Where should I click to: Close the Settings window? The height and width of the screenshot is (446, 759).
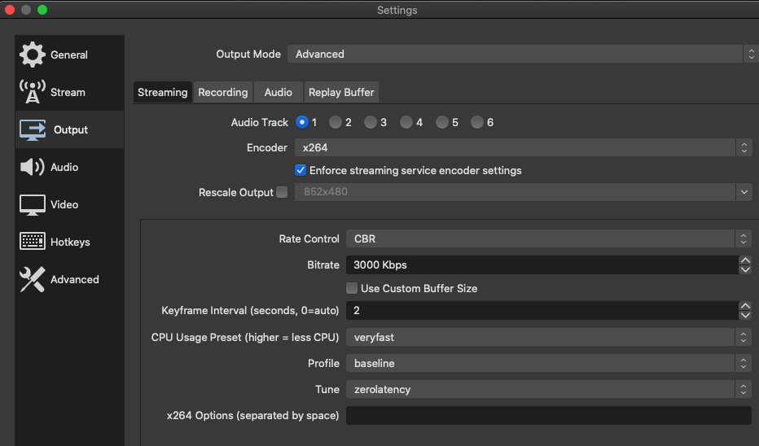click(x=10, y=10)
